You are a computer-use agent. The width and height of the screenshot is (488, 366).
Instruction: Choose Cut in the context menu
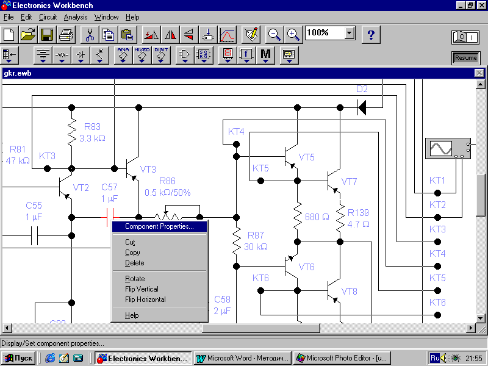159,242
